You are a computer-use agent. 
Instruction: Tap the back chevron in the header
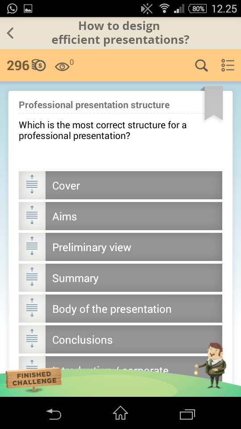tap(10, 33)
